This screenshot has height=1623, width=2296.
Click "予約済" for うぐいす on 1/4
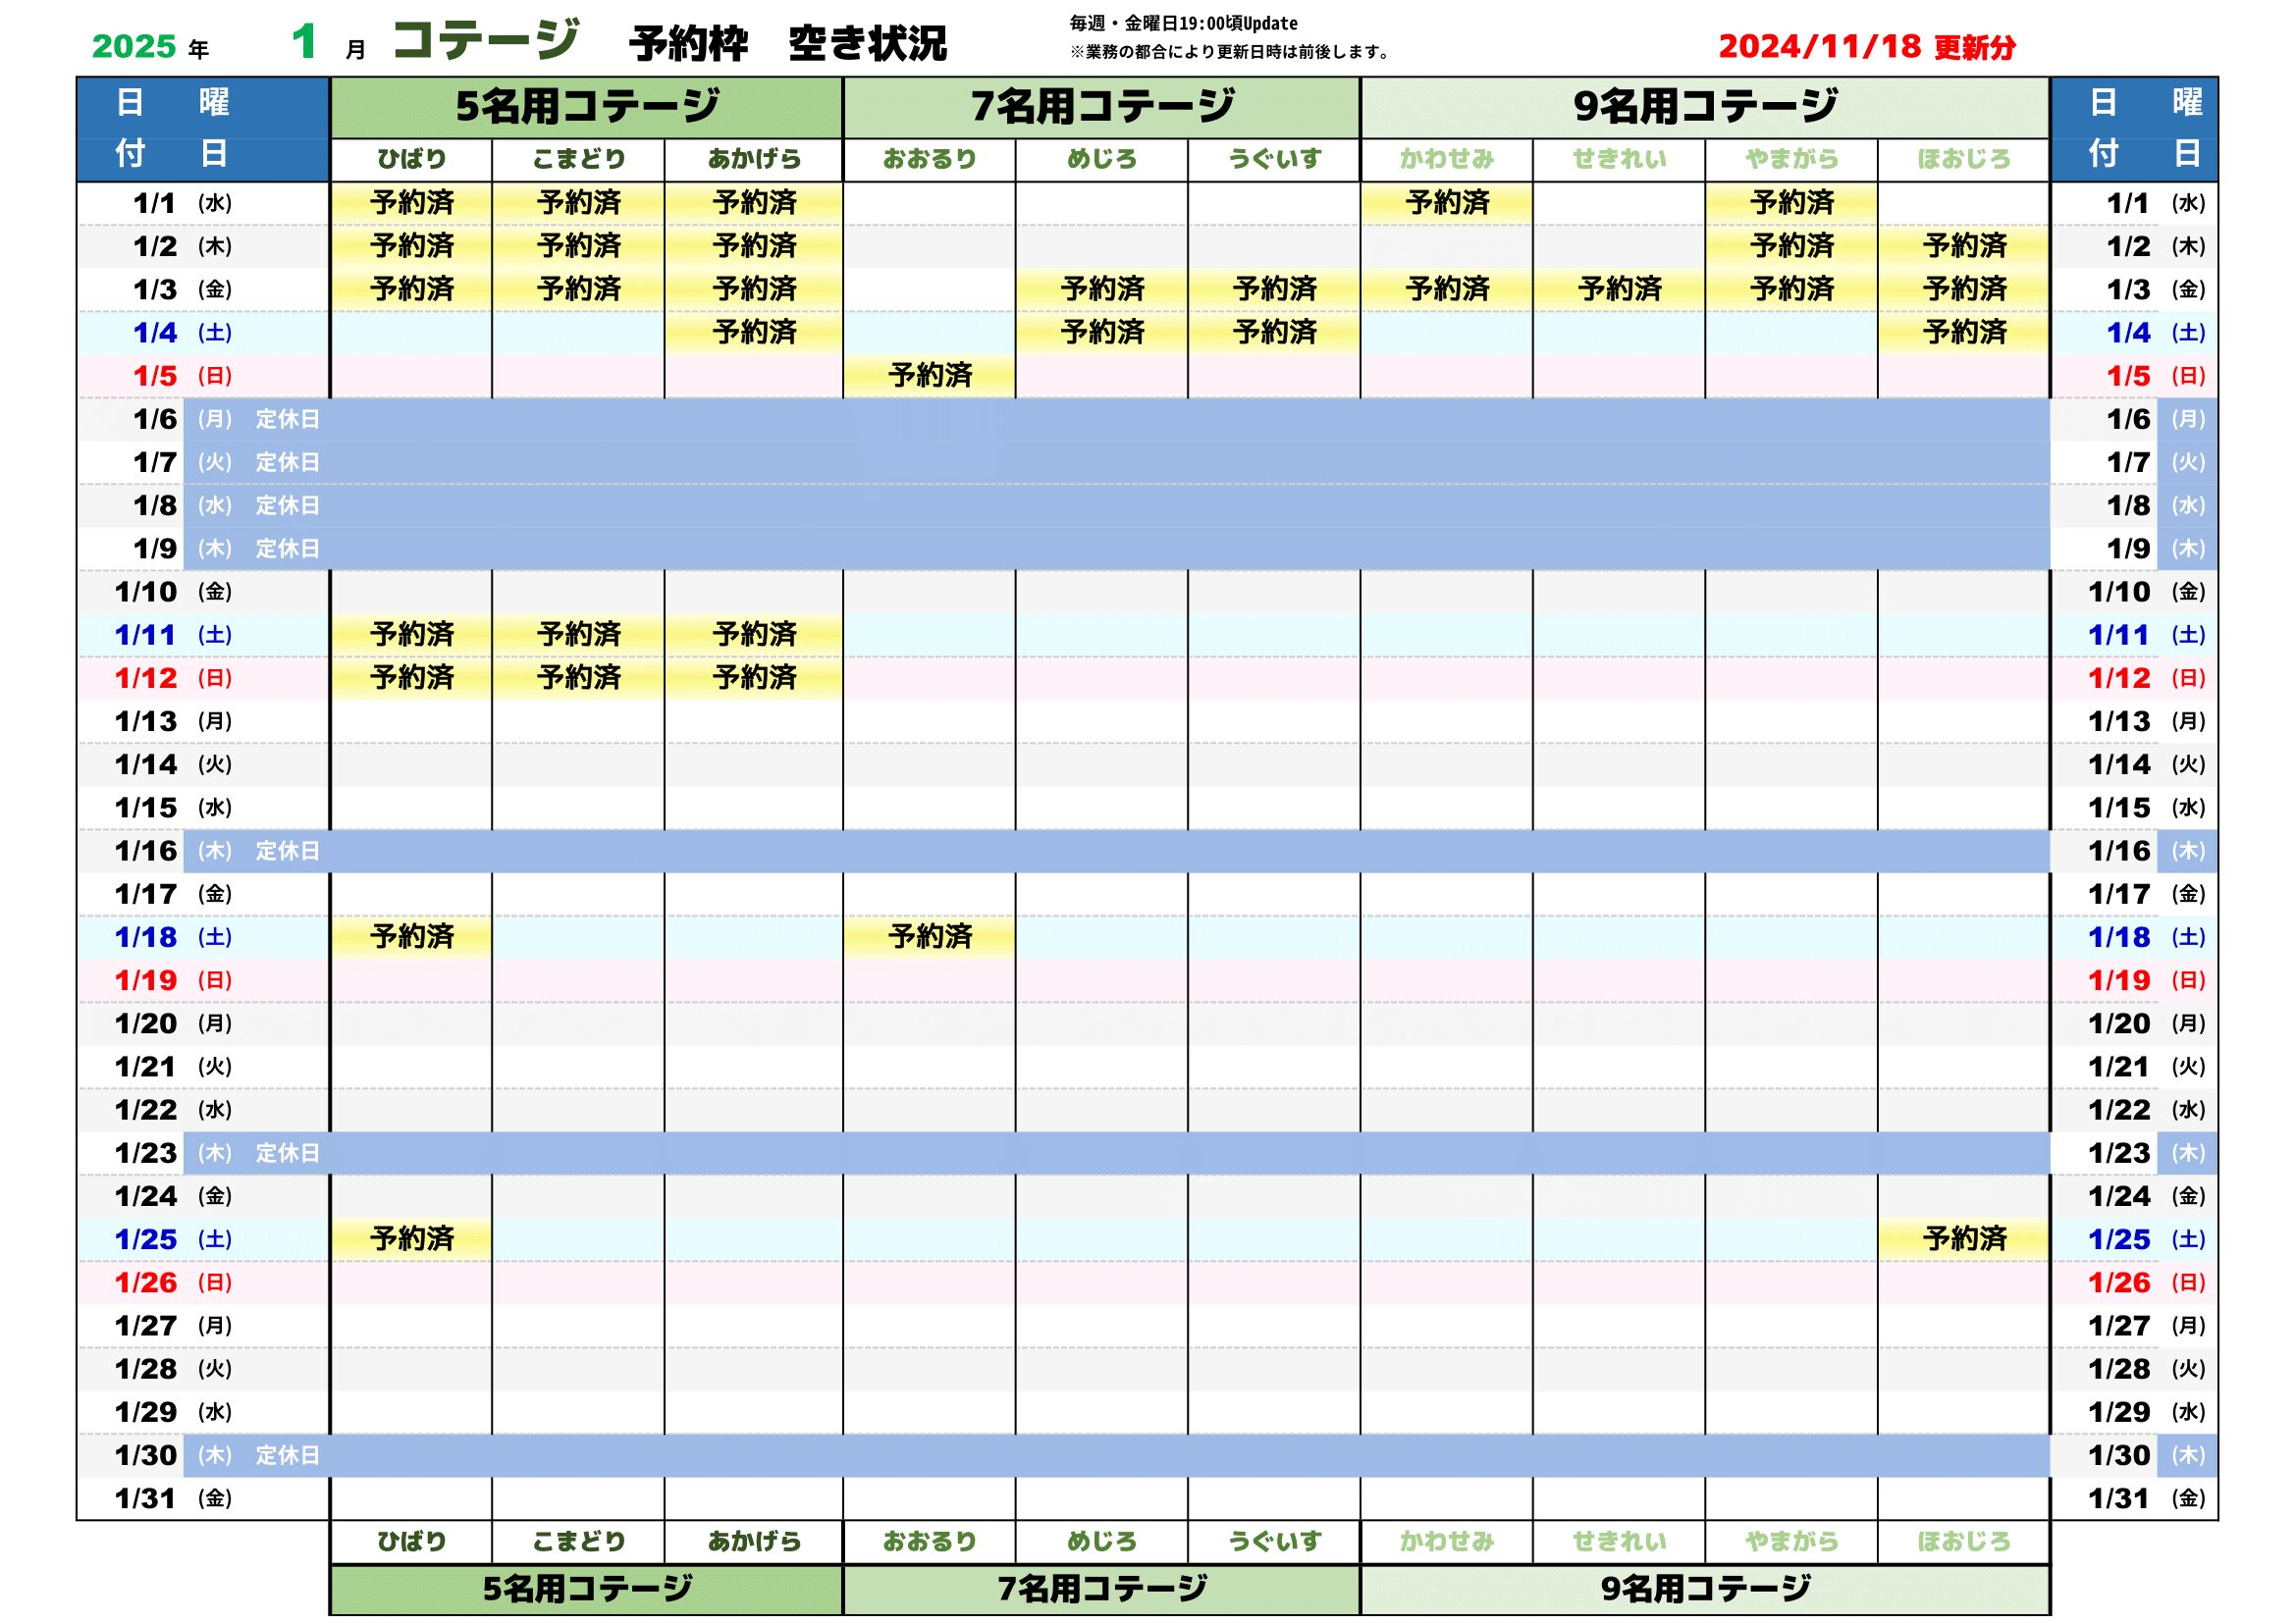point(1275,333)
